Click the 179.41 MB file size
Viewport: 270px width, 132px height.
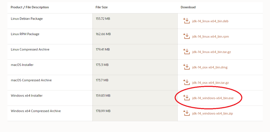pos(103,49)
